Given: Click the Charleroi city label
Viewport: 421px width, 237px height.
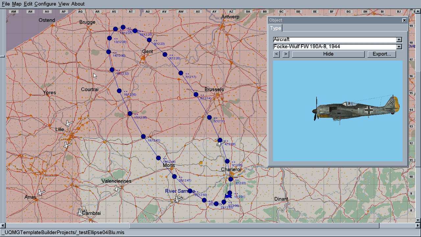Looking at the screenshot, I should click(x=231, y=170).
